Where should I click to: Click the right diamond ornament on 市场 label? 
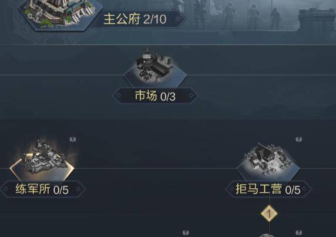(191, 95)
